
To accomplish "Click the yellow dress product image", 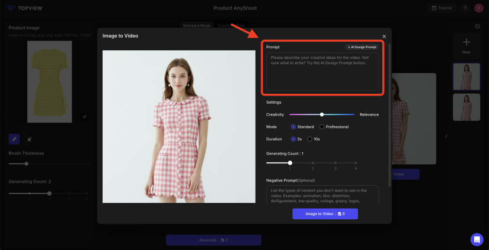I will tap(50, 81).
